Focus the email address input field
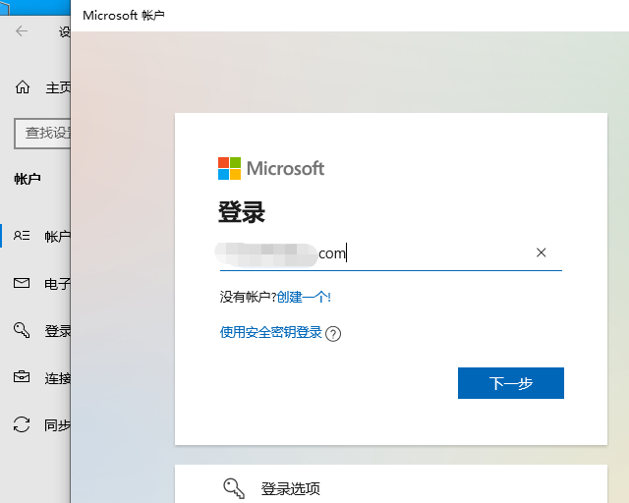Screen dimensions: 629x503 pyautogui.click(x=391, y=253)
